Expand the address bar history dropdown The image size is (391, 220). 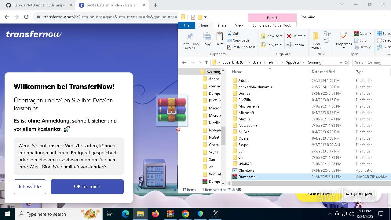click(x=341, y=62)
